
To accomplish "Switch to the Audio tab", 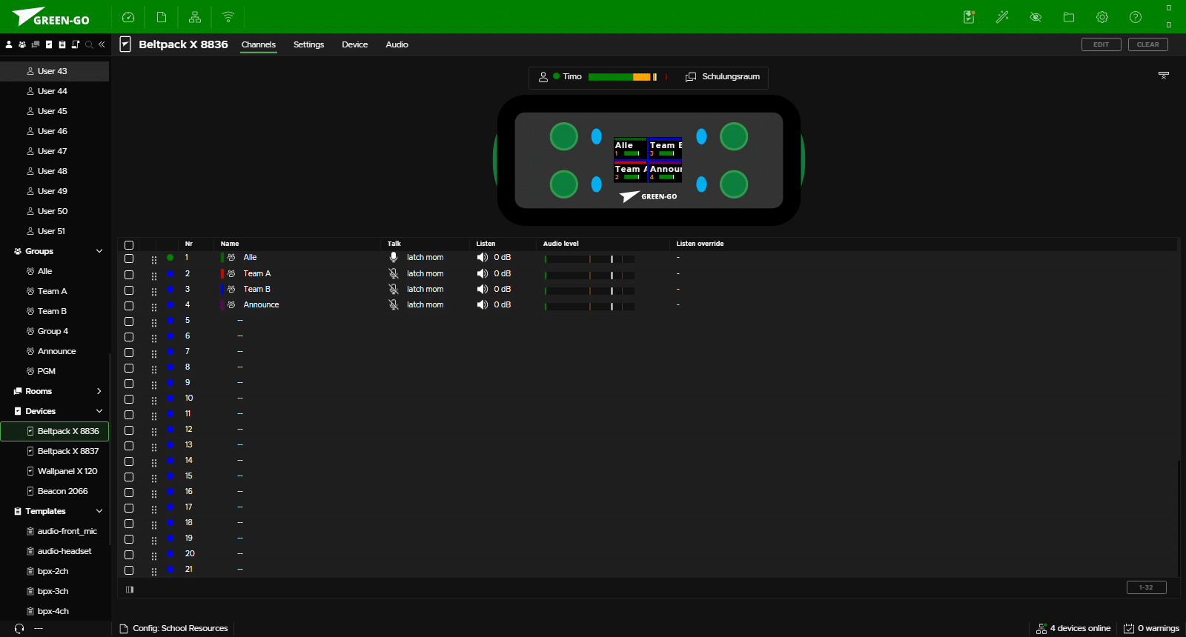I will click(x=397, y=44).
